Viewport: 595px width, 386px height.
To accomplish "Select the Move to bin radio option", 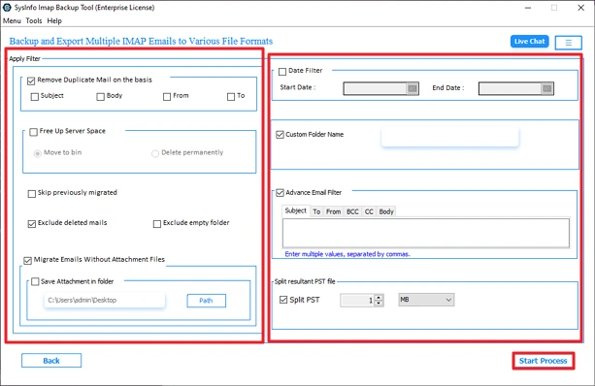I will coord(37,153).
